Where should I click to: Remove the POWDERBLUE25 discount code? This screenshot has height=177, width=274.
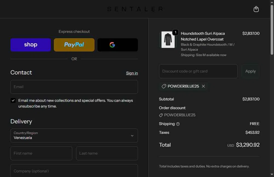(203, 86)
